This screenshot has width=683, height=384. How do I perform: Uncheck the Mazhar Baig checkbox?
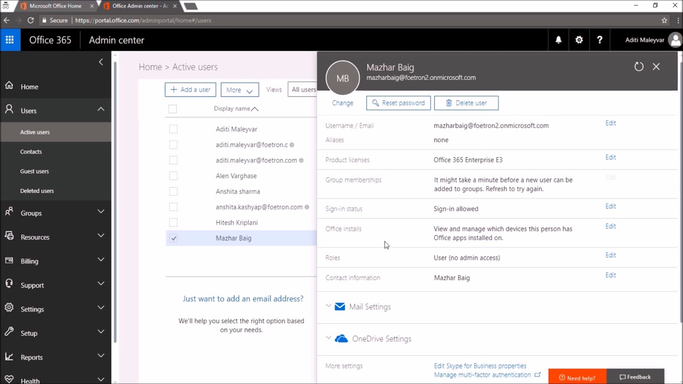(x=173, y=238)
